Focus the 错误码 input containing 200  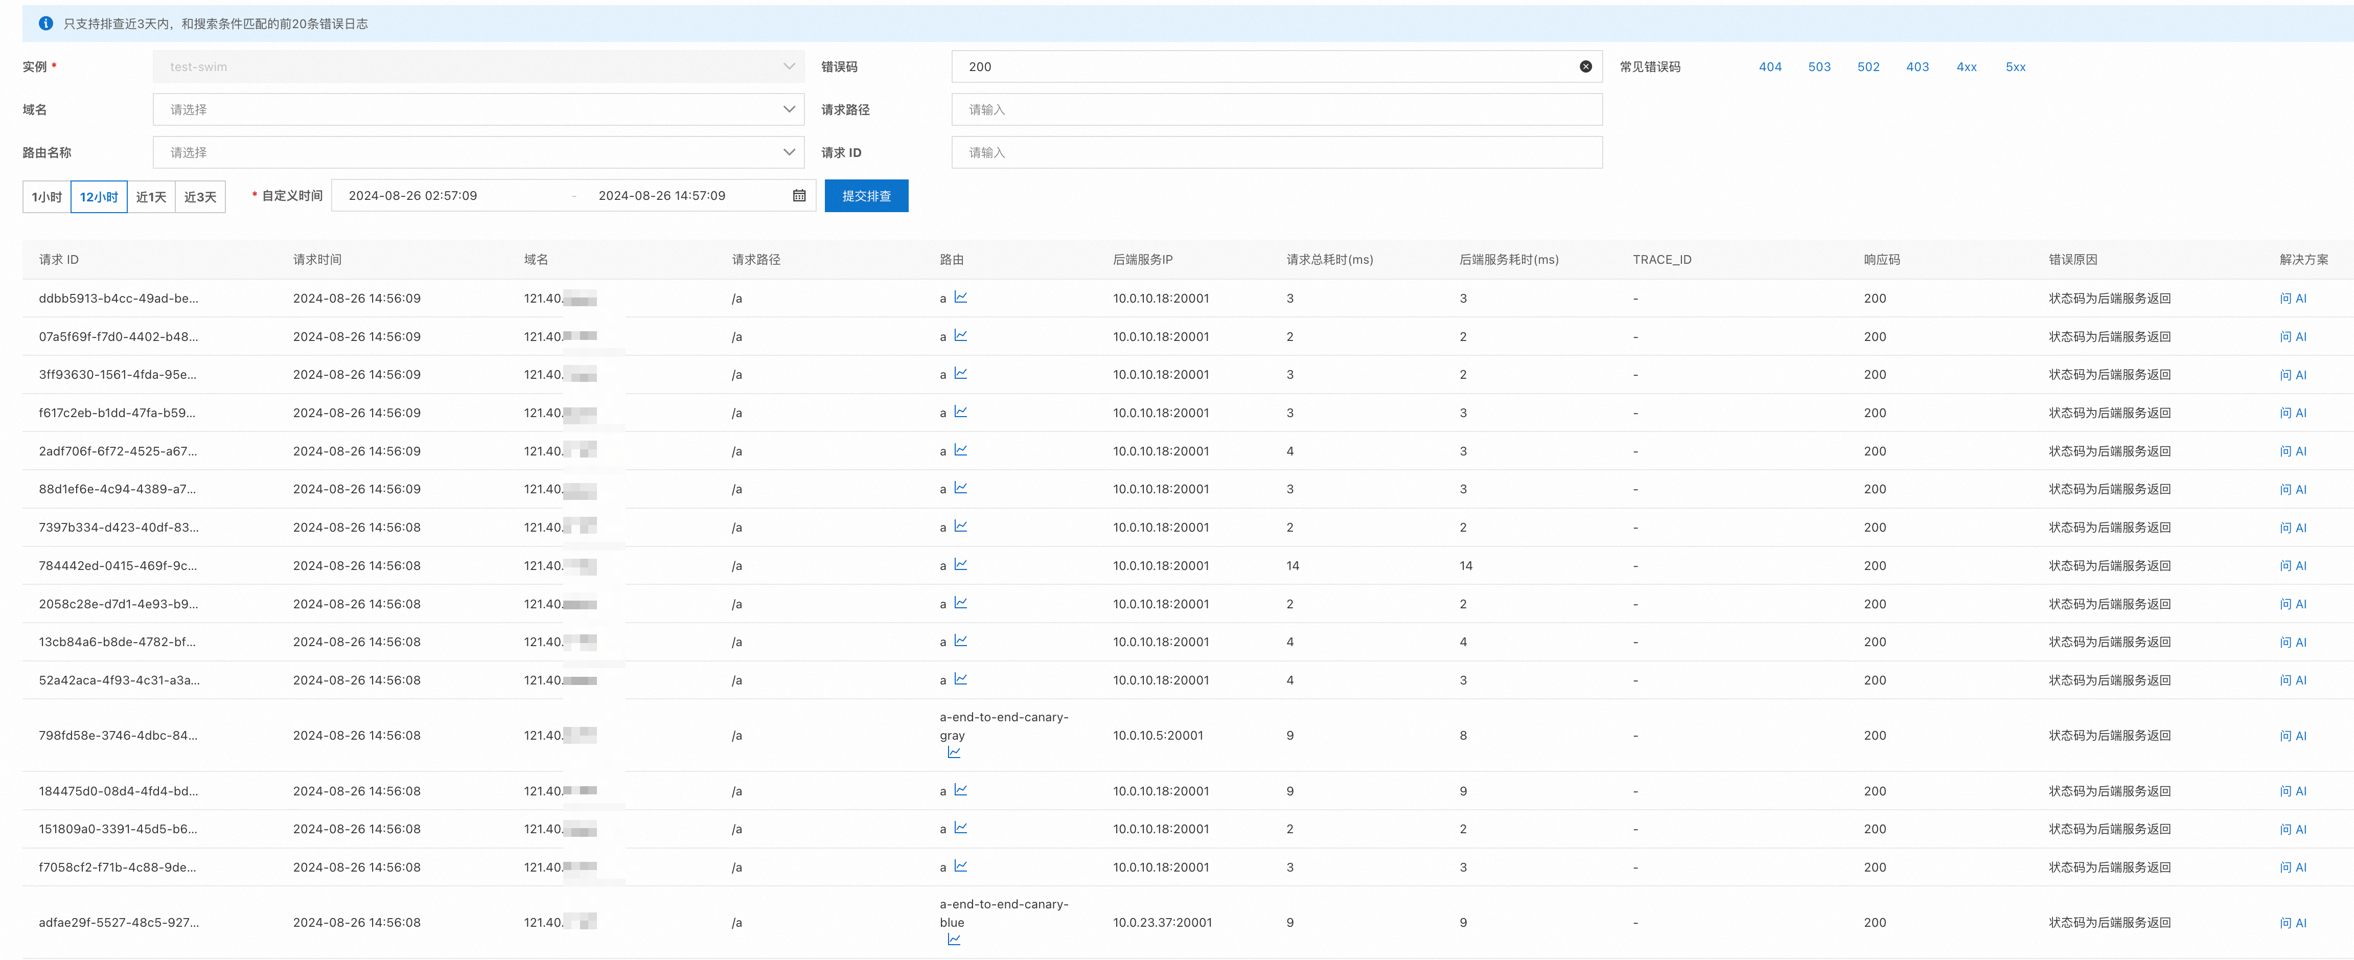point(1277,67)
